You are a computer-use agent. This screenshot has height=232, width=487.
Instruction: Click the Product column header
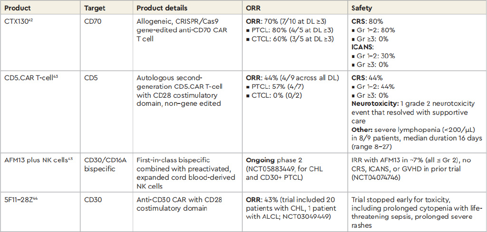[x=17, y=8]
